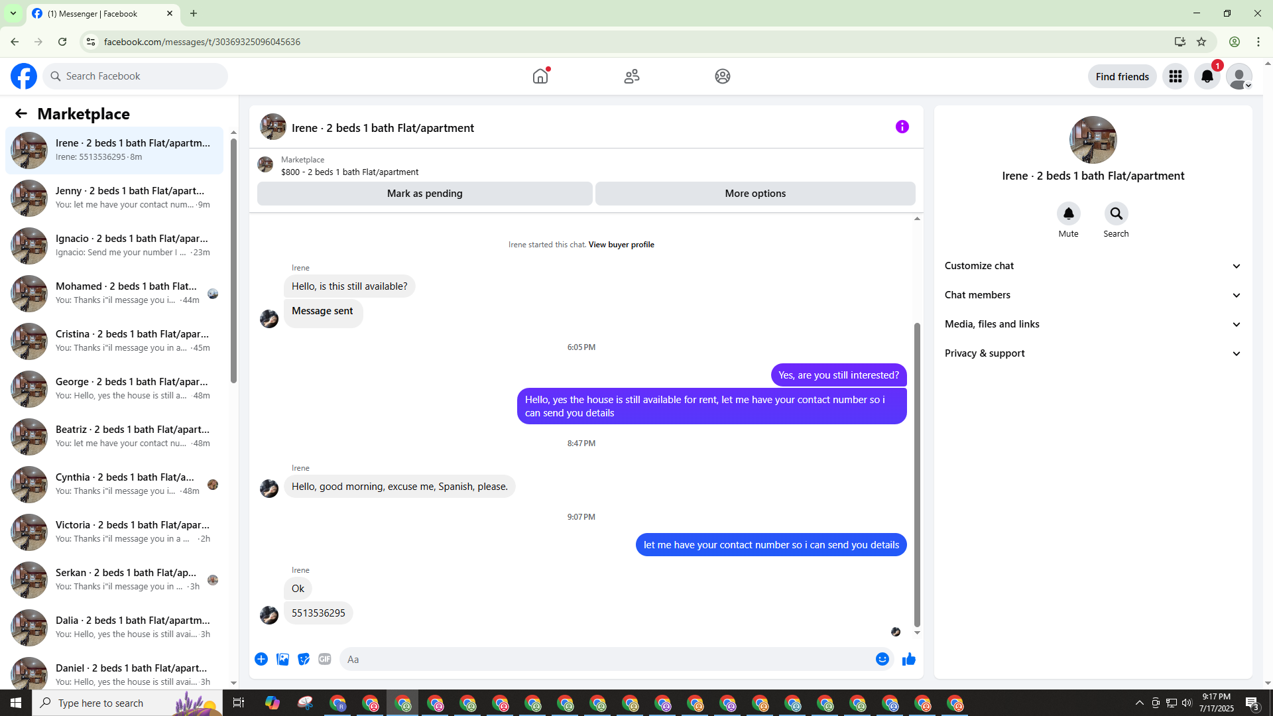Open Mohamed's apartment conversation

click(114, 293)
